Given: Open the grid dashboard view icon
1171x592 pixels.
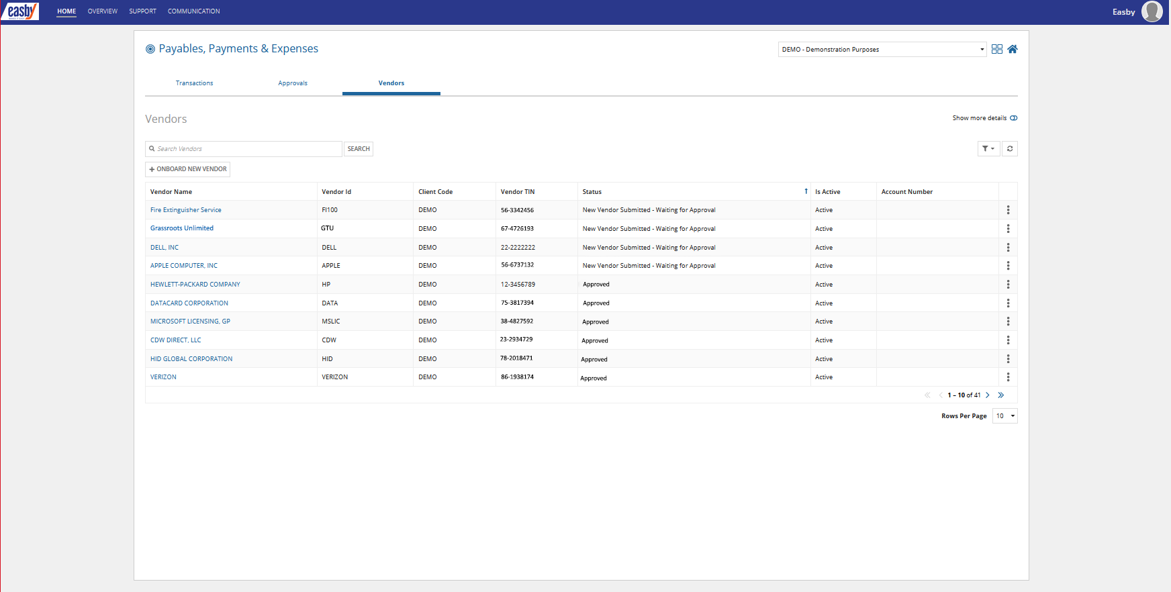Looking at the screenshot, I should [x=997, y=49].
